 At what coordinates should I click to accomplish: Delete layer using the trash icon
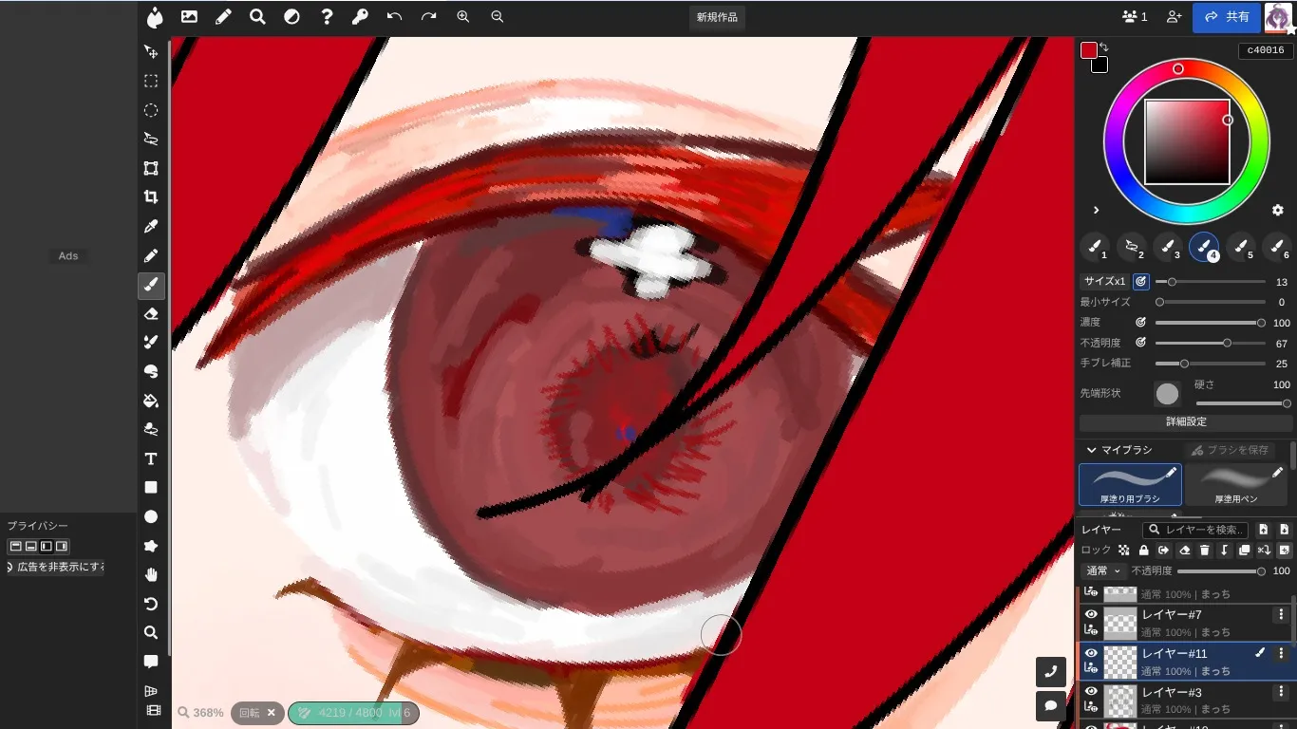[x=1204, y=551]
